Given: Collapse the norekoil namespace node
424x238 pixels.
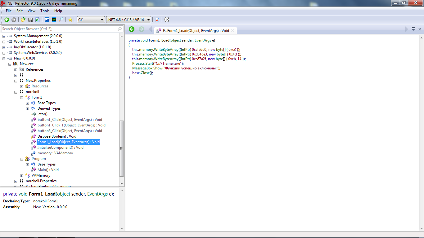Looking at the screenshot, I should click(x=16, y=92).
